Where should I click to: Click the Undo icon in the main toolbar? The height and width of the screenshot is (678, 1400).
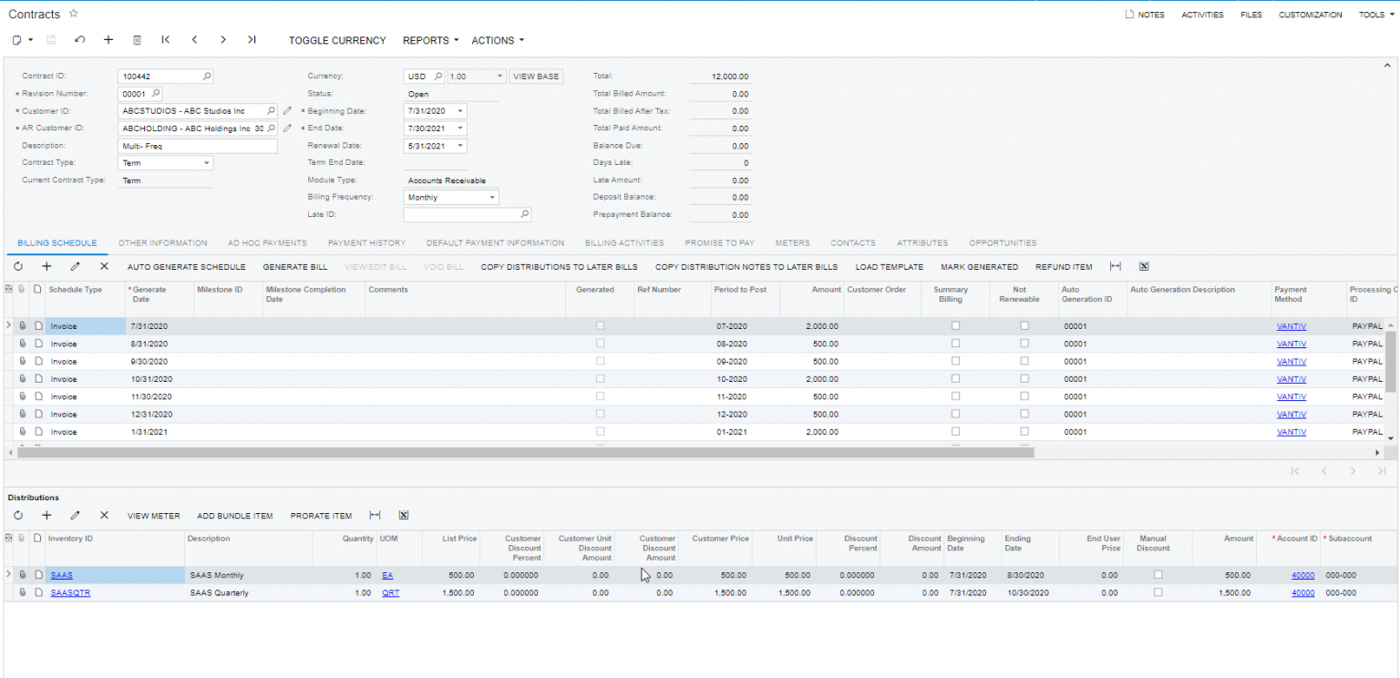coord(81,40)
